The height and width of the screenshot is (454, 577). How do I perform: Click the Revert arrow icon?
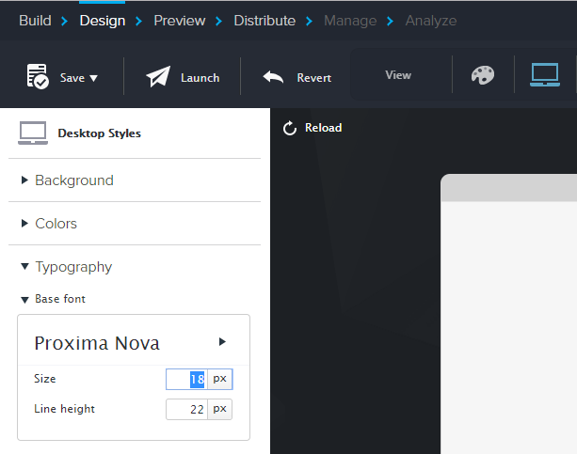click(x=273, y=77)
